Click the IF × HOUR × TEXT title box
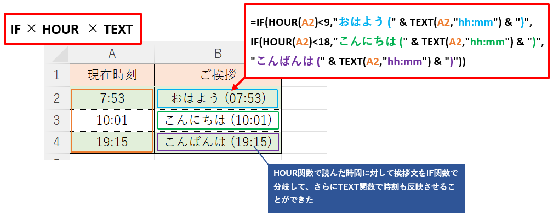553x217 pixels. point(73,29)
